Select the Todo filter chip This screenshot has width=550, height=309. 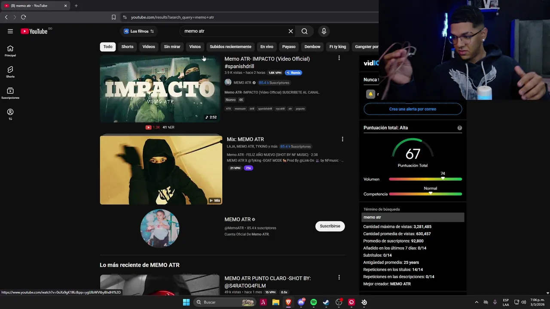108,47
